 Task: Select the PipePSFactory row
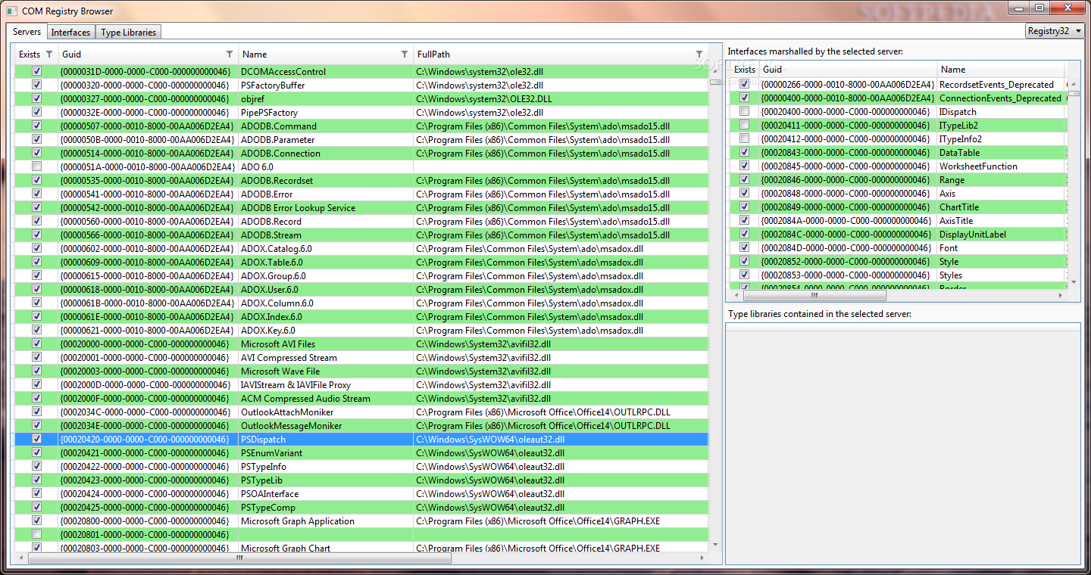(361, 112)
